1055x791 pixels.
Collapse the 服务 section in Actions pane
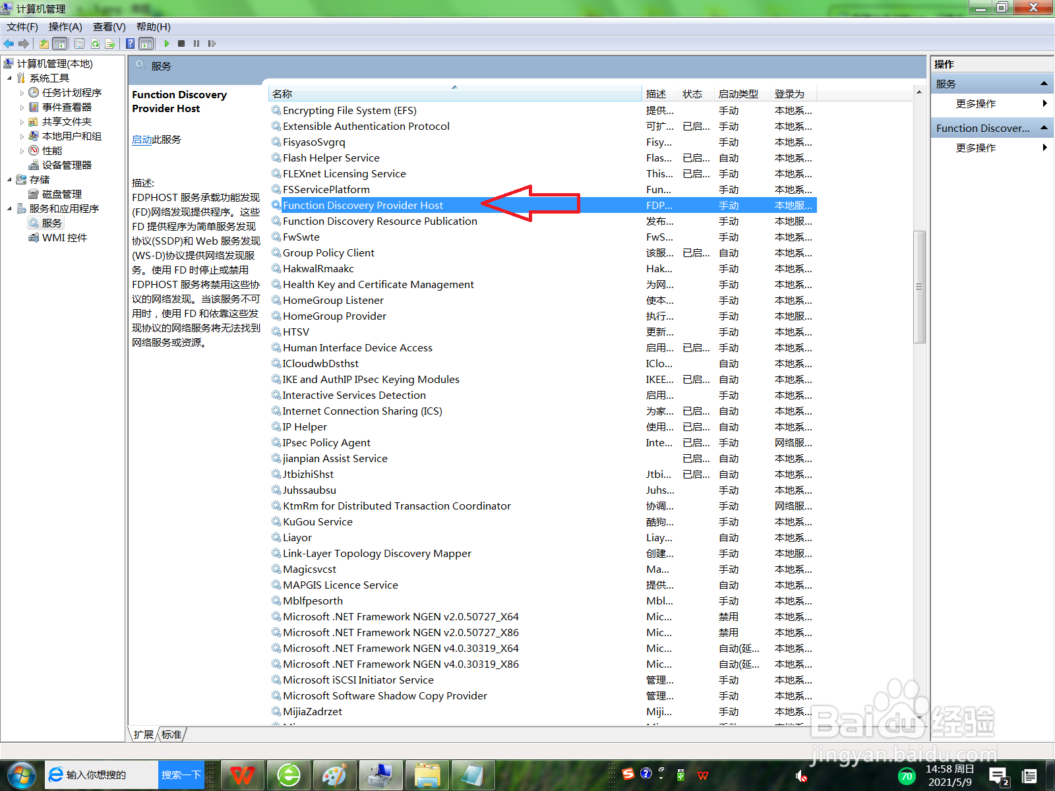point(1044,84)
